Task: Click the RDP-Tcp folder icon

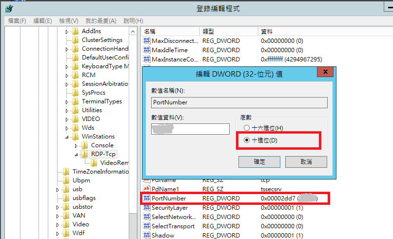Action: tap(85, 154)
